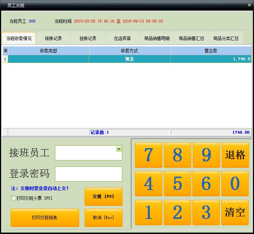Sort by 收款方式 column header
Screen dimensions: 254x234
point(130,51)
